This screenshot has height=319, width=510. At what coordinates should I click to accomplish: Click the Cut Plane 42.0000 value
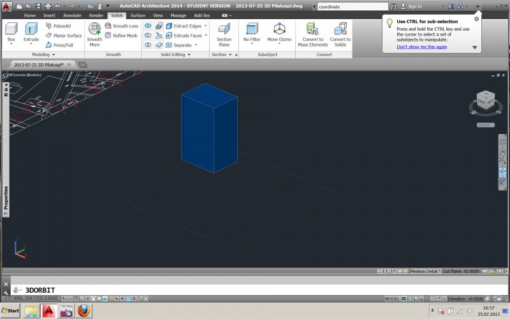[461, 271]
